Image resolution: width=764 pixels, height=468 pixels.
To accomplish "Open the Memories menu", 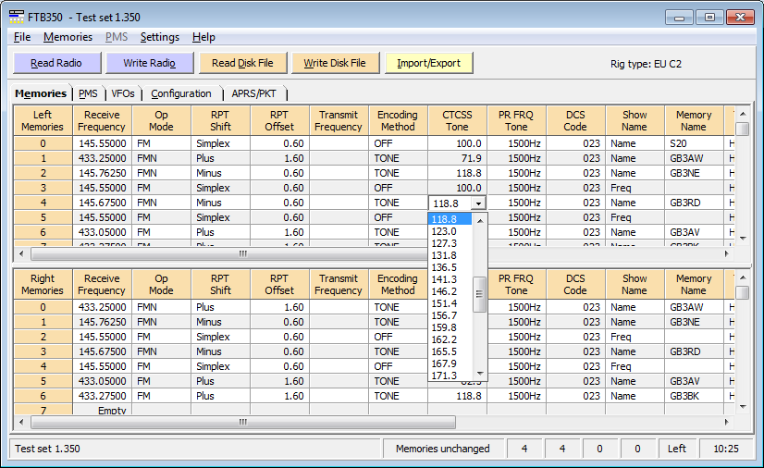I will [x=68, y=37].
